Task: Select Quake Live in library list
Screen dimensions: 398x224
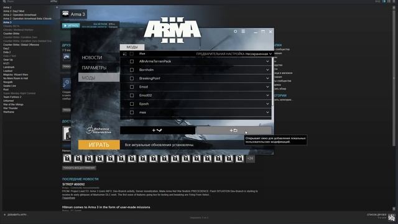Action: coord(10,86)
